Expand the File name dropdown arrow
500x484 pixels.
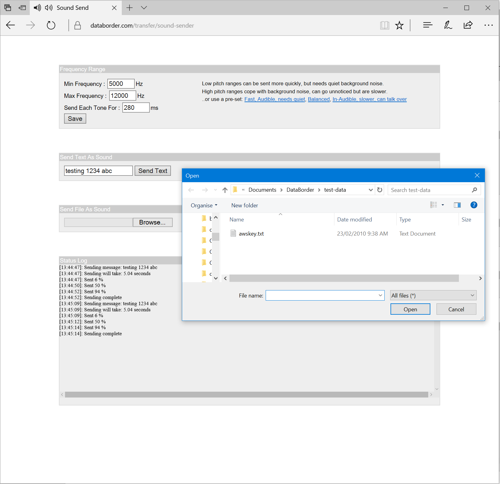click(x=380, y=295)
